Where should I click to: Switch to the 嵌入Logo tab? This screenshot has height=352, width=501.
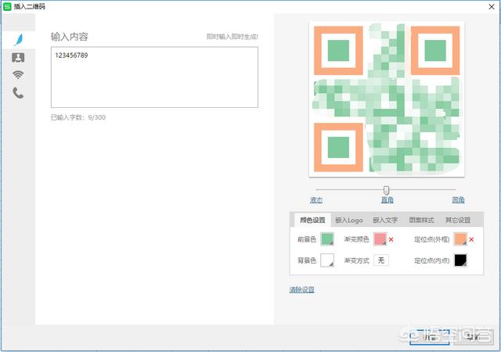(349, 220)
